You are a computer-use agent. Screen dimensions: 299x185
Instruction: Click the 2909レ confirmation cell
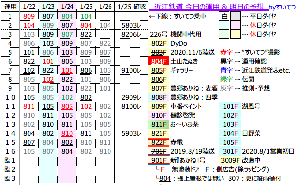(x=131, y=97)
